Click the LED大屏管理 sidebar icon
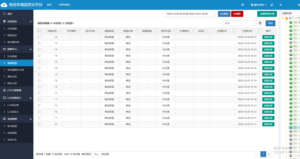Image resolution: width=300 pixels, height=159 pixels. point(4,90)
